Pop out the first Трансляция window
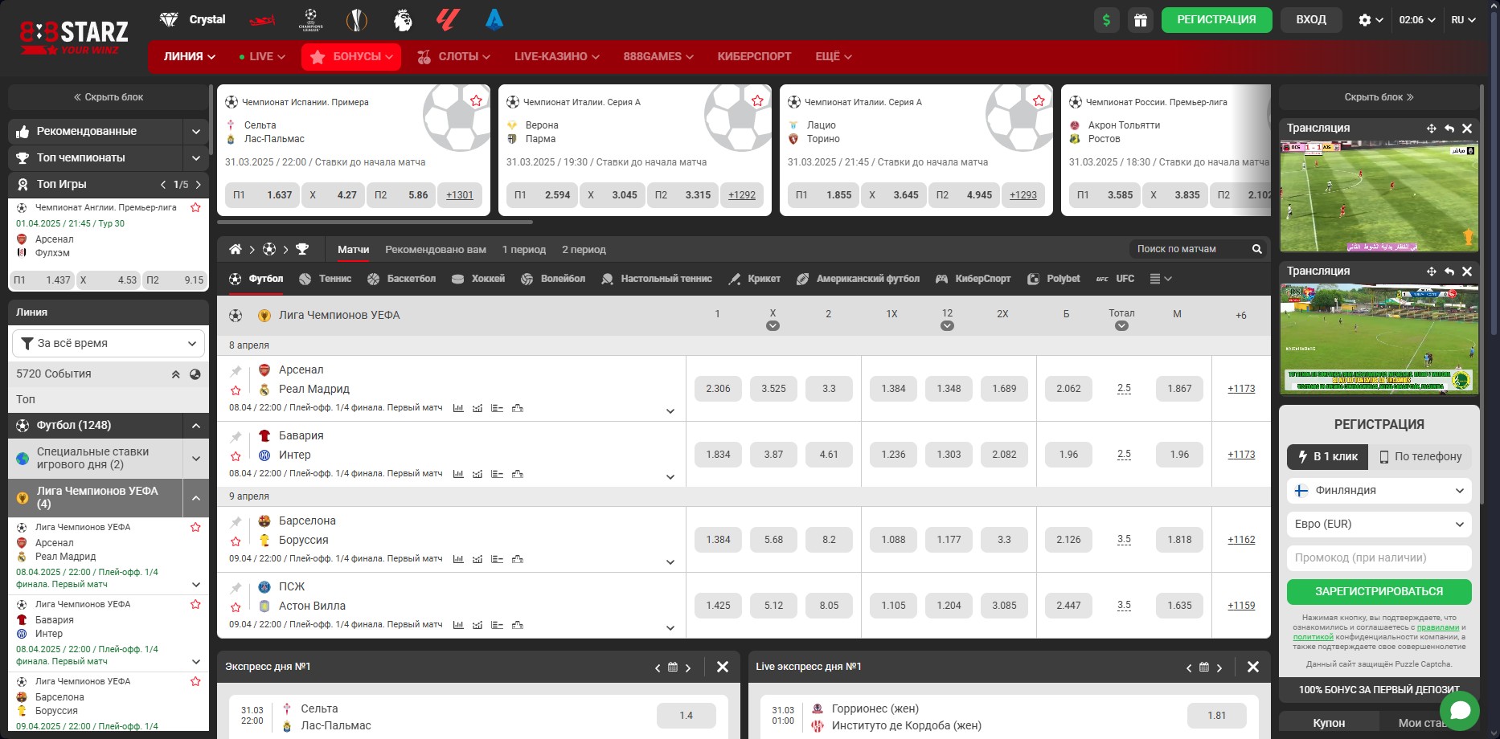Viewport: 1500px width, 739px height. pyautogui.click(x=1449, y=129)
